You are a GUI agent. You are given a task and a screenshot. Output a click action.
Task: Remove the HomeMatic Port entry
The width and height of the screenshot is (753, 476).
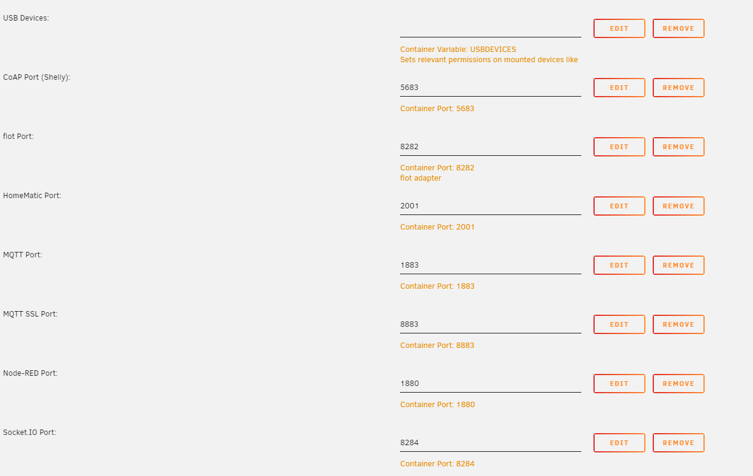tap(678, 206)
